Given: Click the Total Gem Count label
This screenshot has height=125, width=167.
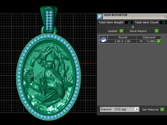Looking at the screenshot, I should pyautogui.click(x=147, y=23).
